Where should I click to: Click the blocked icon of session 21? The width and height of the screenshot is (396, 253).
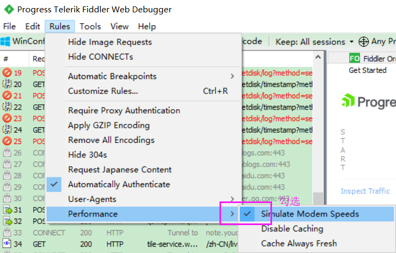tap(7, 96)
